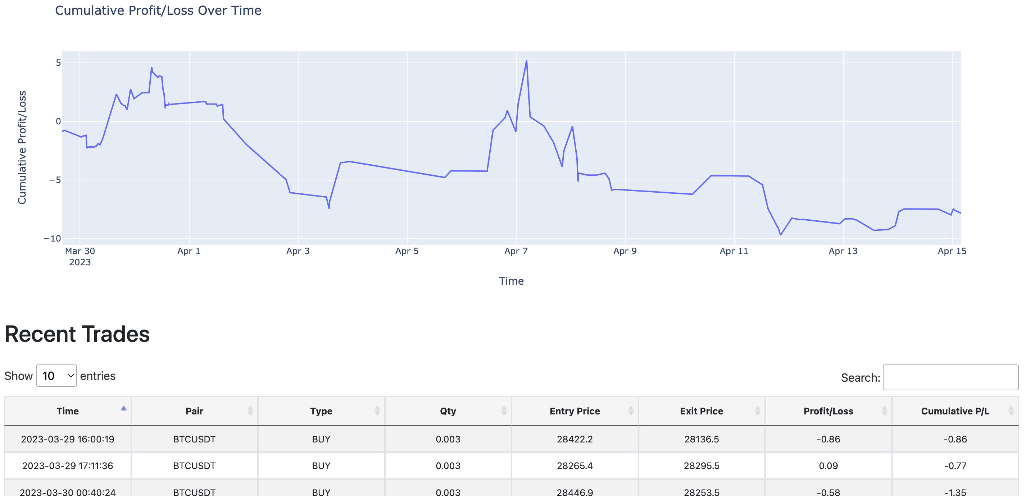Click the Pair column header

pos(195,411)
